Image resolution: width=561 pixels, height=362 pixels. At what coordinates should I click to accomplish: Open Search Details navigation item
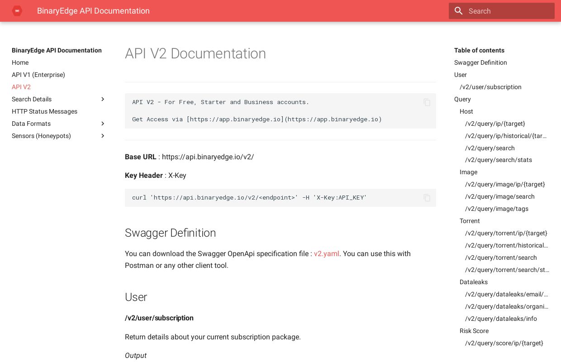(x=32, y=99)
